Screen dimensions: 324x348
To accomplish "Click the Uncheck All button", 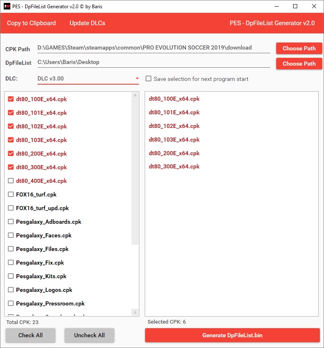I will pyautogui.click(x=89, y=335).
